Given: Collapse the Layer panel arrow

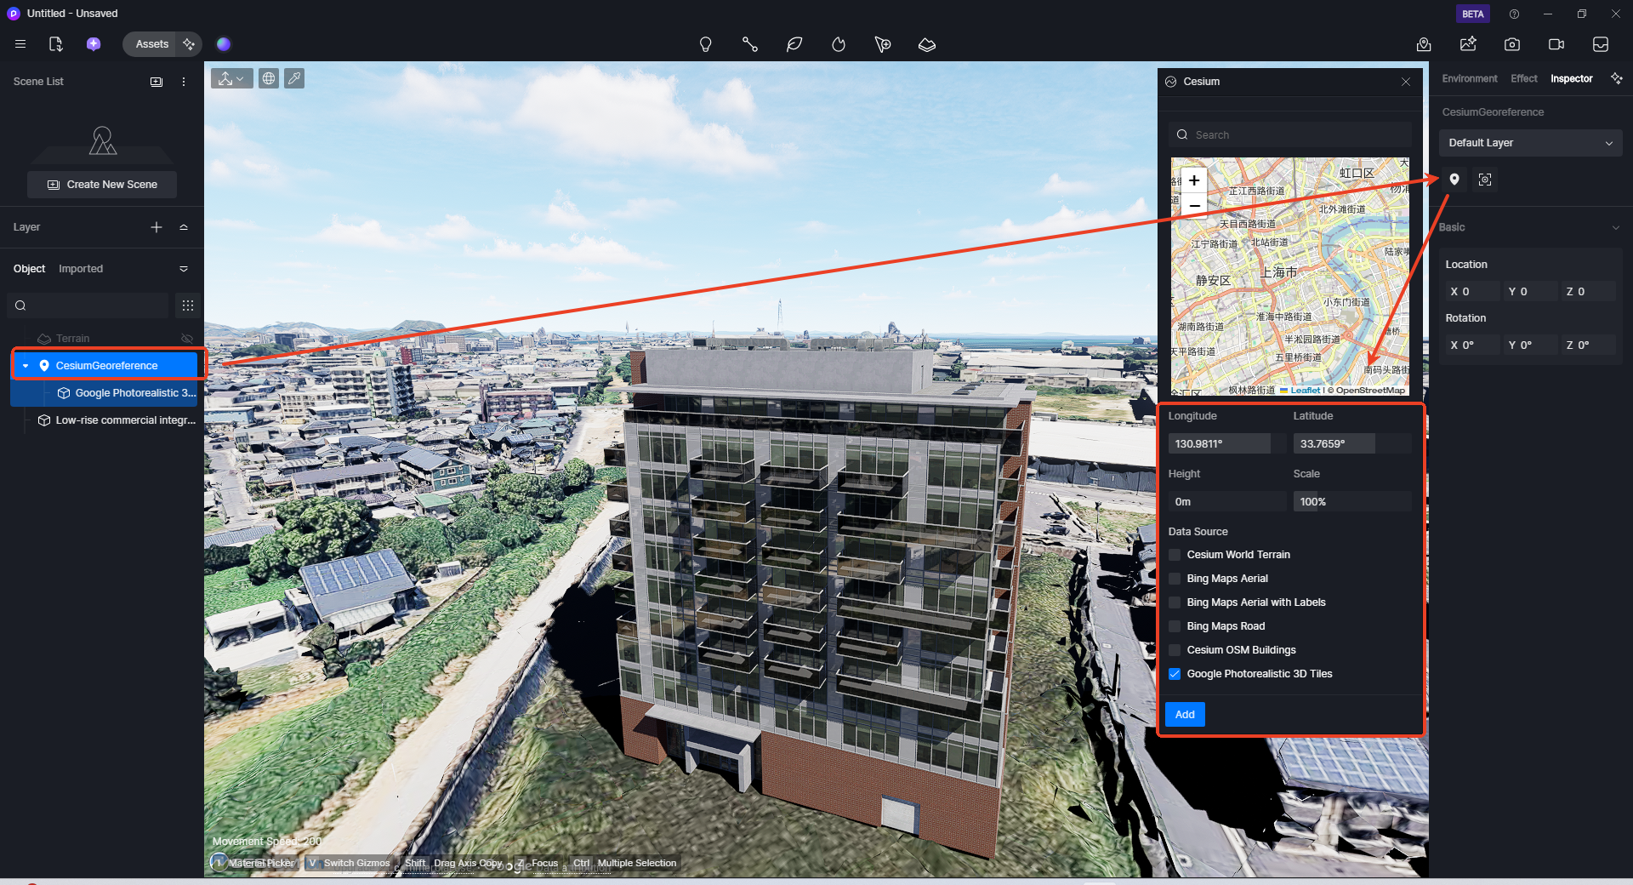Looking at the screenshot, I should click(x=184, y=227).
